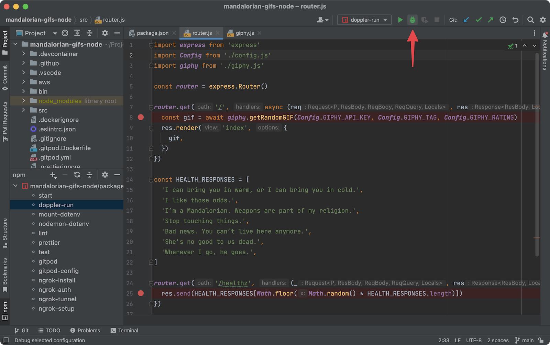Expand the aws folder
Viewport: 550px width, 345px height.
click(x=23, y=82)
